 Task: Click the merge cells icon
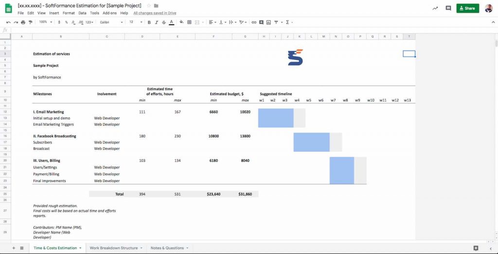pos(197,22)
